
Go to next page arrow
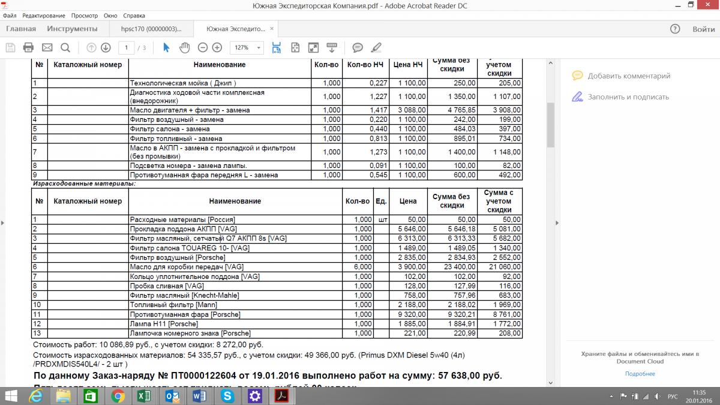(106, 47)
